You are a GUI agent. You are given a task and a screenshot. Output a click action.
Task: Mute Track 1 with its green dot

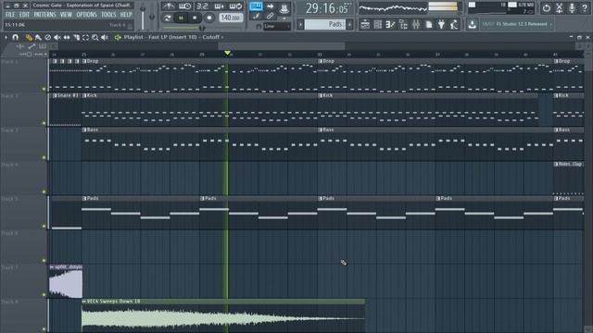[x=44, y=89]
